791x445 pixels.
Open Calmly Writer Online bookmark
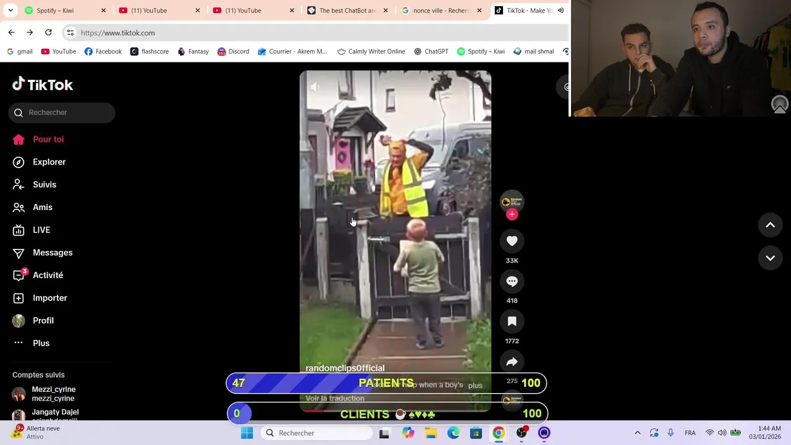[371, 51]
